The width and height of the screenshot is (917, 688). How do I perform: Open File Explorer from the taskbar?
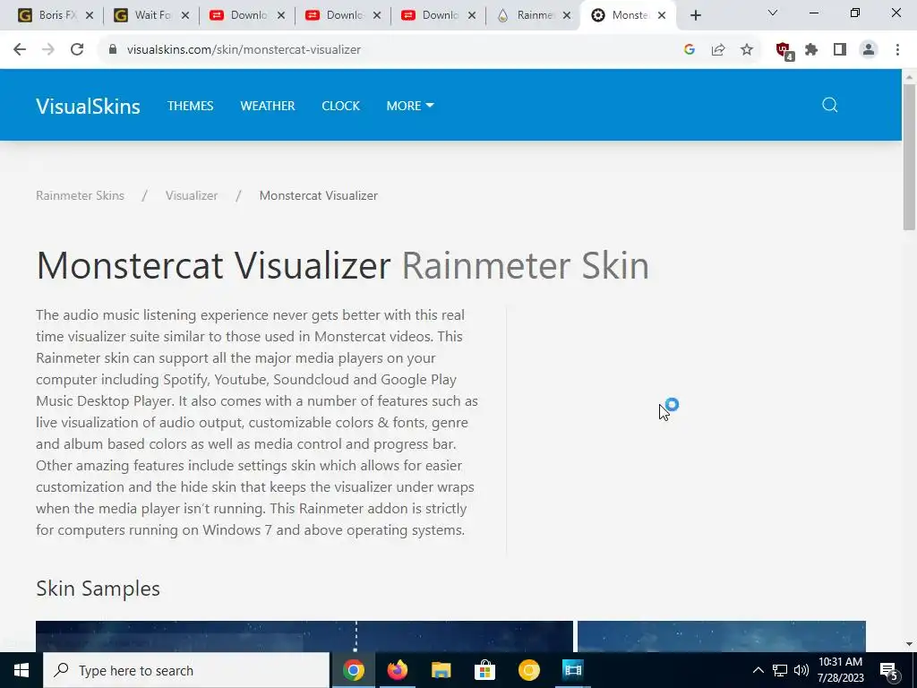pos(441,670)
